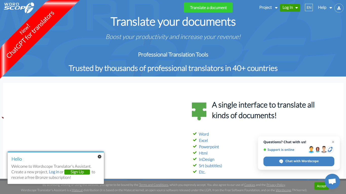Screen dimensions: 346x194
Task: Click the green puzzle piece icon
Action: point(199,111)
